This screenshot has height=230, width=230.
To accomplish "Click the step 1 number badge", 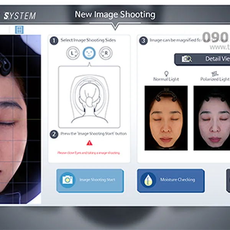I will click(54, 40).
